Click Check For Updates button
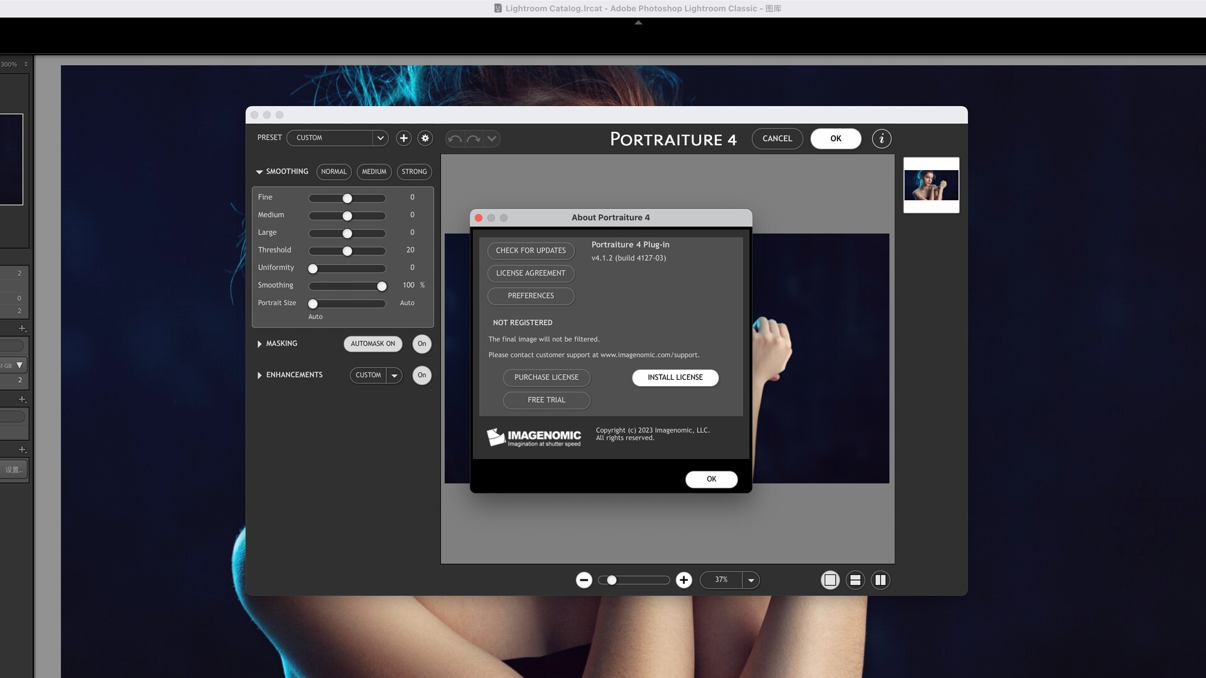The image size is (1206, 678). coord(531,250)
